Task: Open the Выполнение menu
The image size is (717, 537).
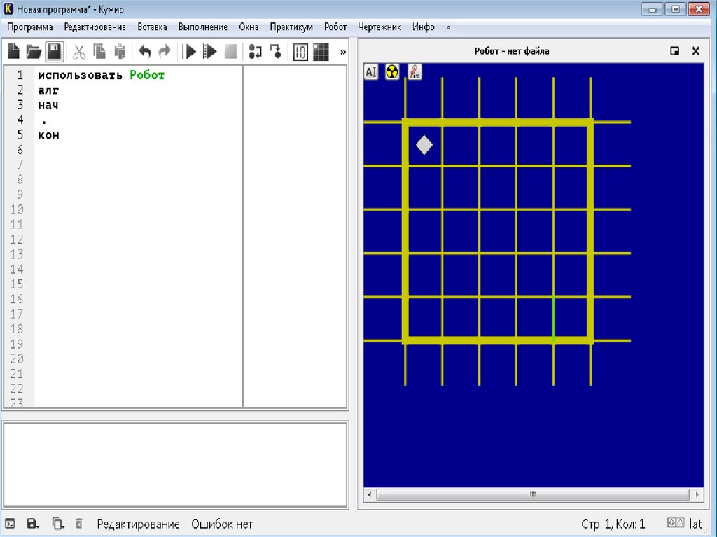Action: click(x=202, y=27)
